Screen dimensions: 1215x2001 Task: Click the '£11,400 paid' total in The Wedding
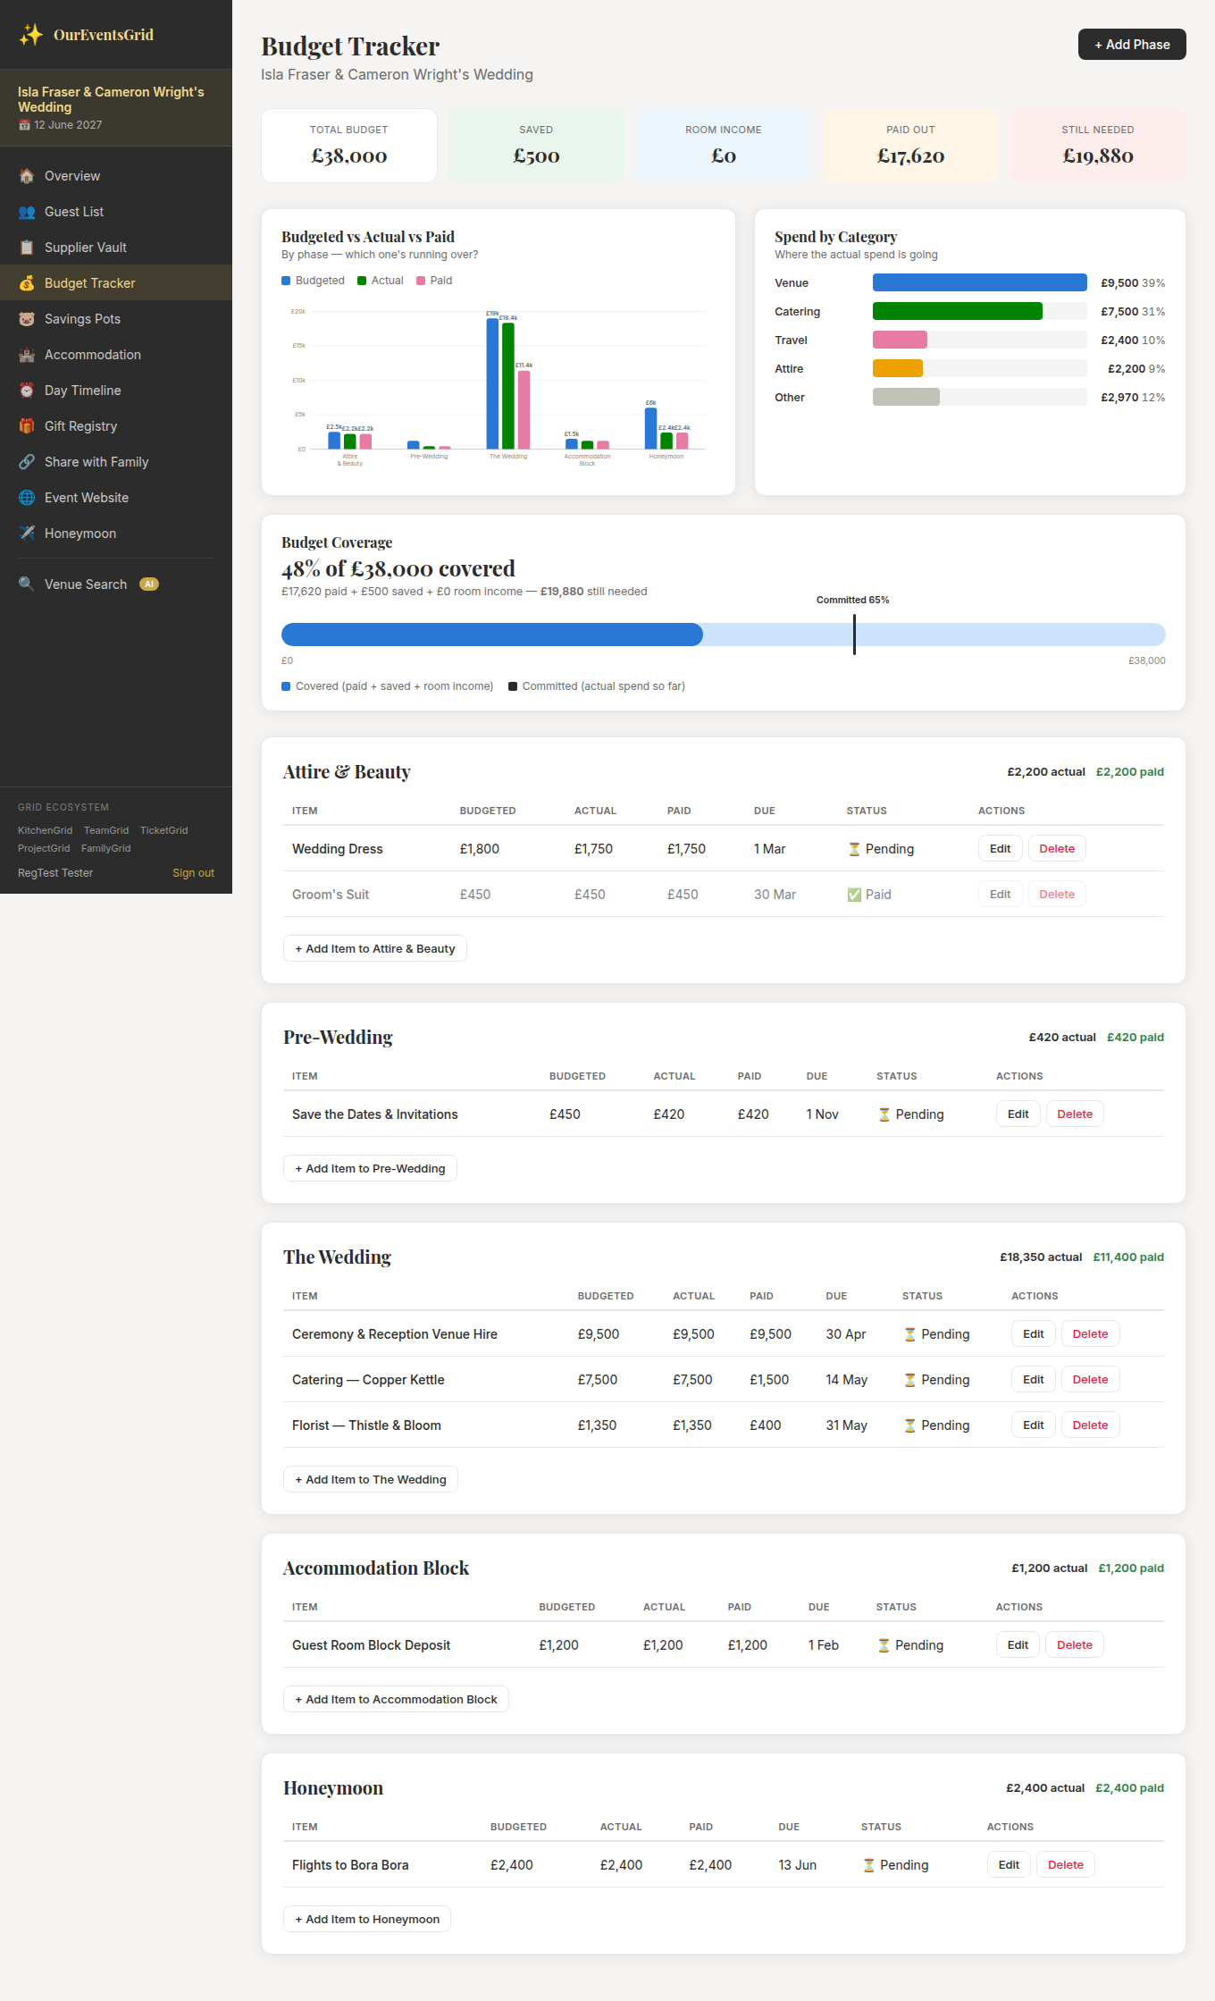1128,1257
